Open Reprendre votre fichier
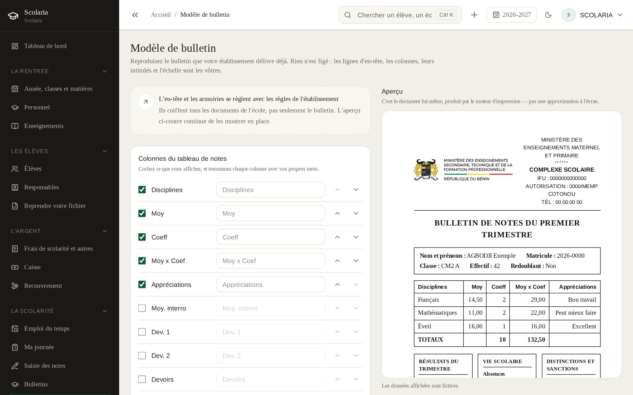Viewport: 633px width, 395px height. (x=59, y=206)
